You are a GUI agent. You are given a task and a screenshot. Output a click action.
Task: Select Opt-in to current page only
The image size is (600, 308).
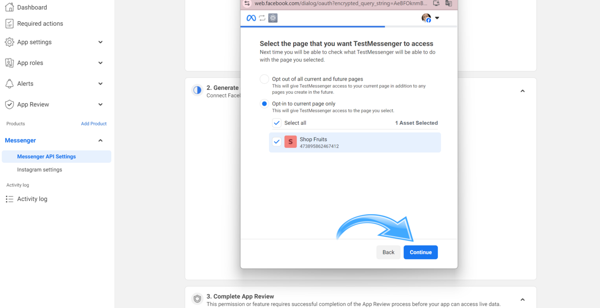pyautogui.click(x=264, y=104)
